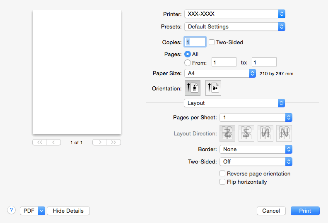Enable the Two-Sided checkbox next to Copies

click(212, 42)
